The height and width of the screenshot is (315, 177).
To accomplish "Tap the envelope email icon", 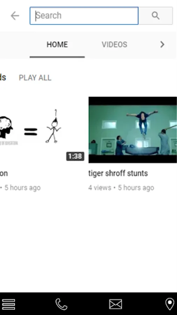I will click(x=115, y=304).
